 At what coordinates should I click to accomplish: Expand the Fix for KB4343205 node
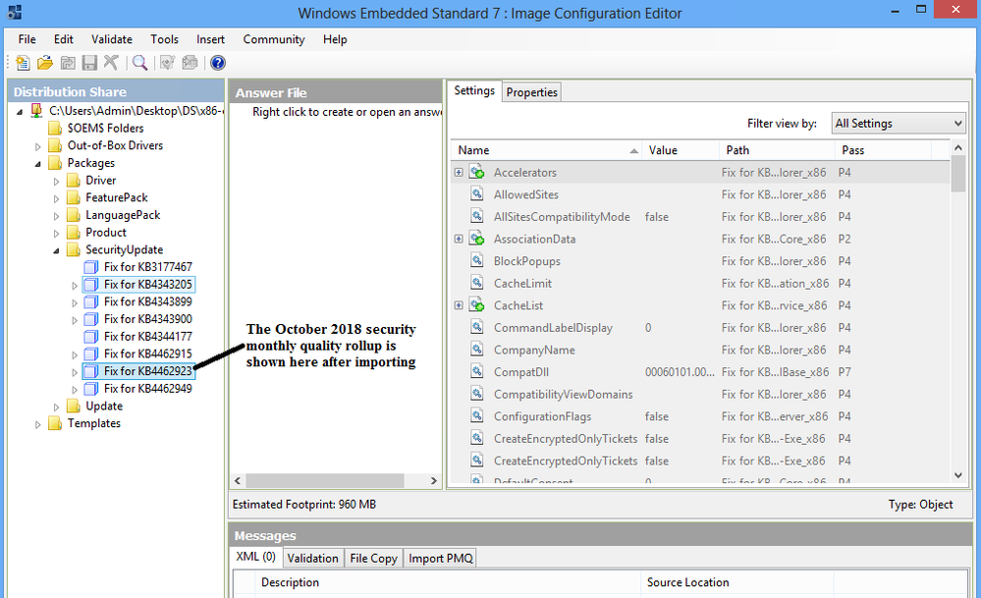pyautogui.click(x=75, y=285)
